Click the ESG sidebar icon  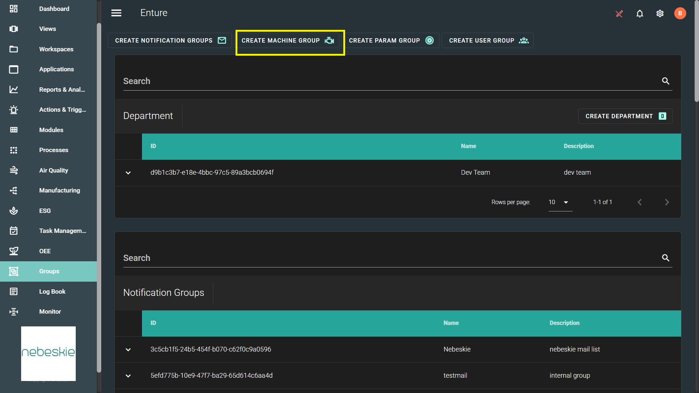click(14, 211)
